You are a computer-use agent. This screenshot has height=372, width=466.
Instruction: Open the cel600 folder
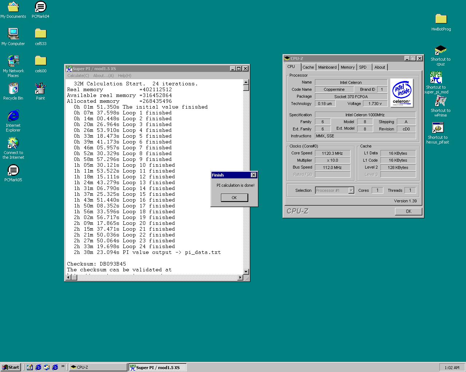[x=40, y=64]
